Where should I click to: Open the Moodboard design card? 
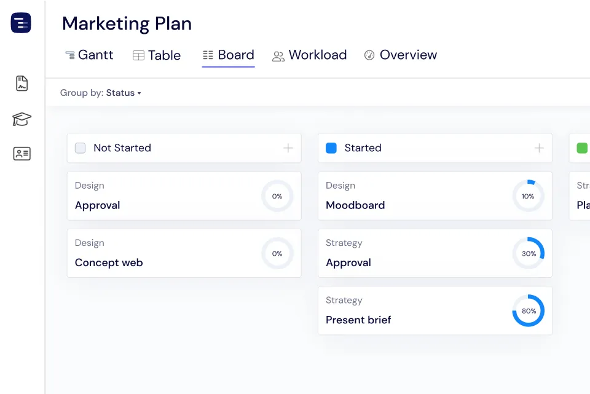tap(435, 195)
